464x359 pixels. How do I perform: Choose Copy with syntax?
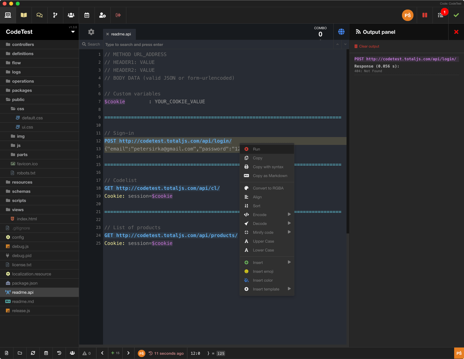coord(267,167)
